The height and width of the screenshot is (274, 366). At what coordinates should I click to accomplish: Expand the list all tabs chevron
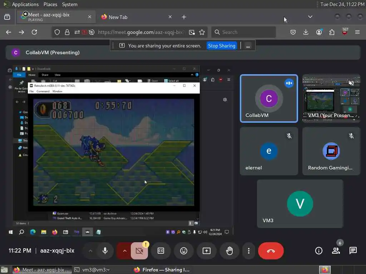coord(310,17)
